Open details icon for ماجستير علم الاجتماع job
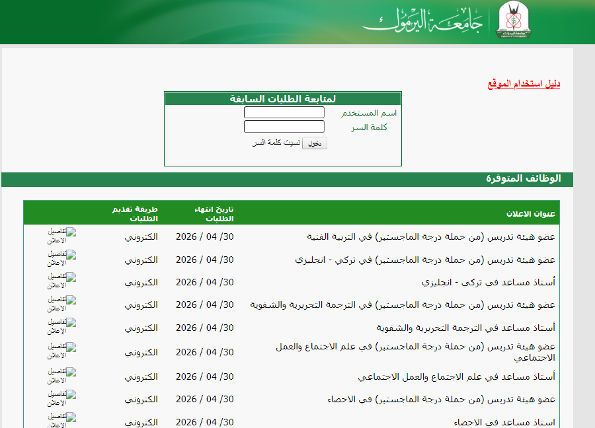The image size is (595, 428). click(62, 351)
